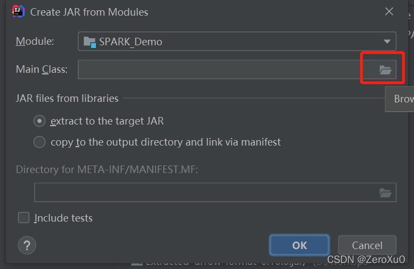Viewport: 414px width, 269px height.
Task: Click the IntelliJ IDEA logo in title bar
Action: [18, 12]
